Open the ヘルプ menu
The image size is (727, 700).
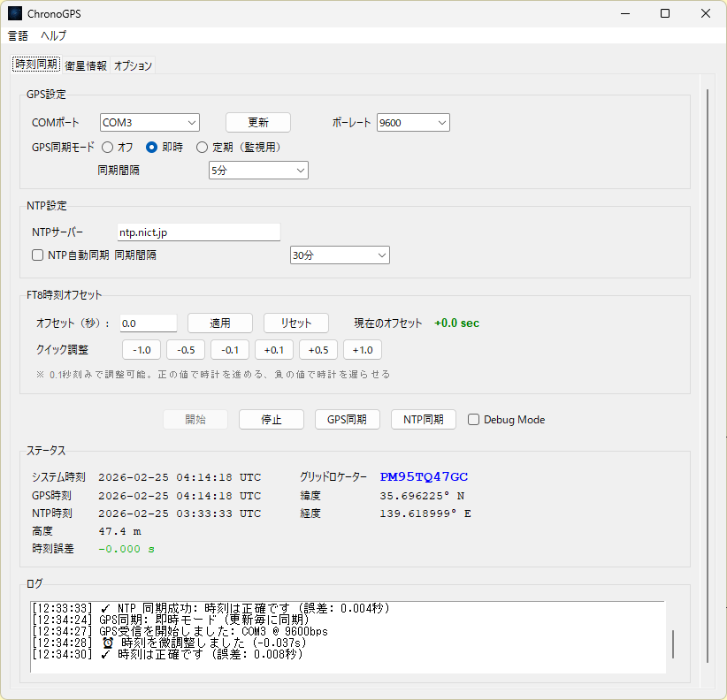point(53,36)
